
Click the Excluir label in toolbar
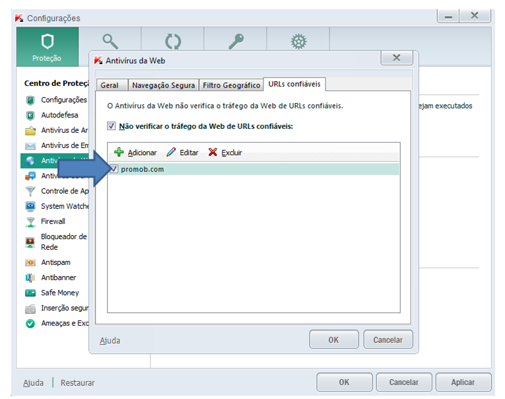point(232,153)
